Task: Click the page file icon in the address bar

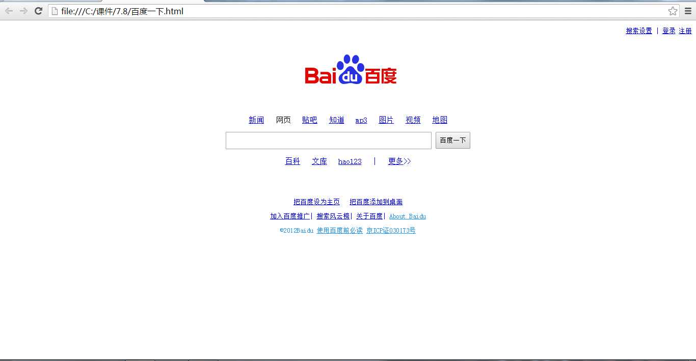Action: 55,11
